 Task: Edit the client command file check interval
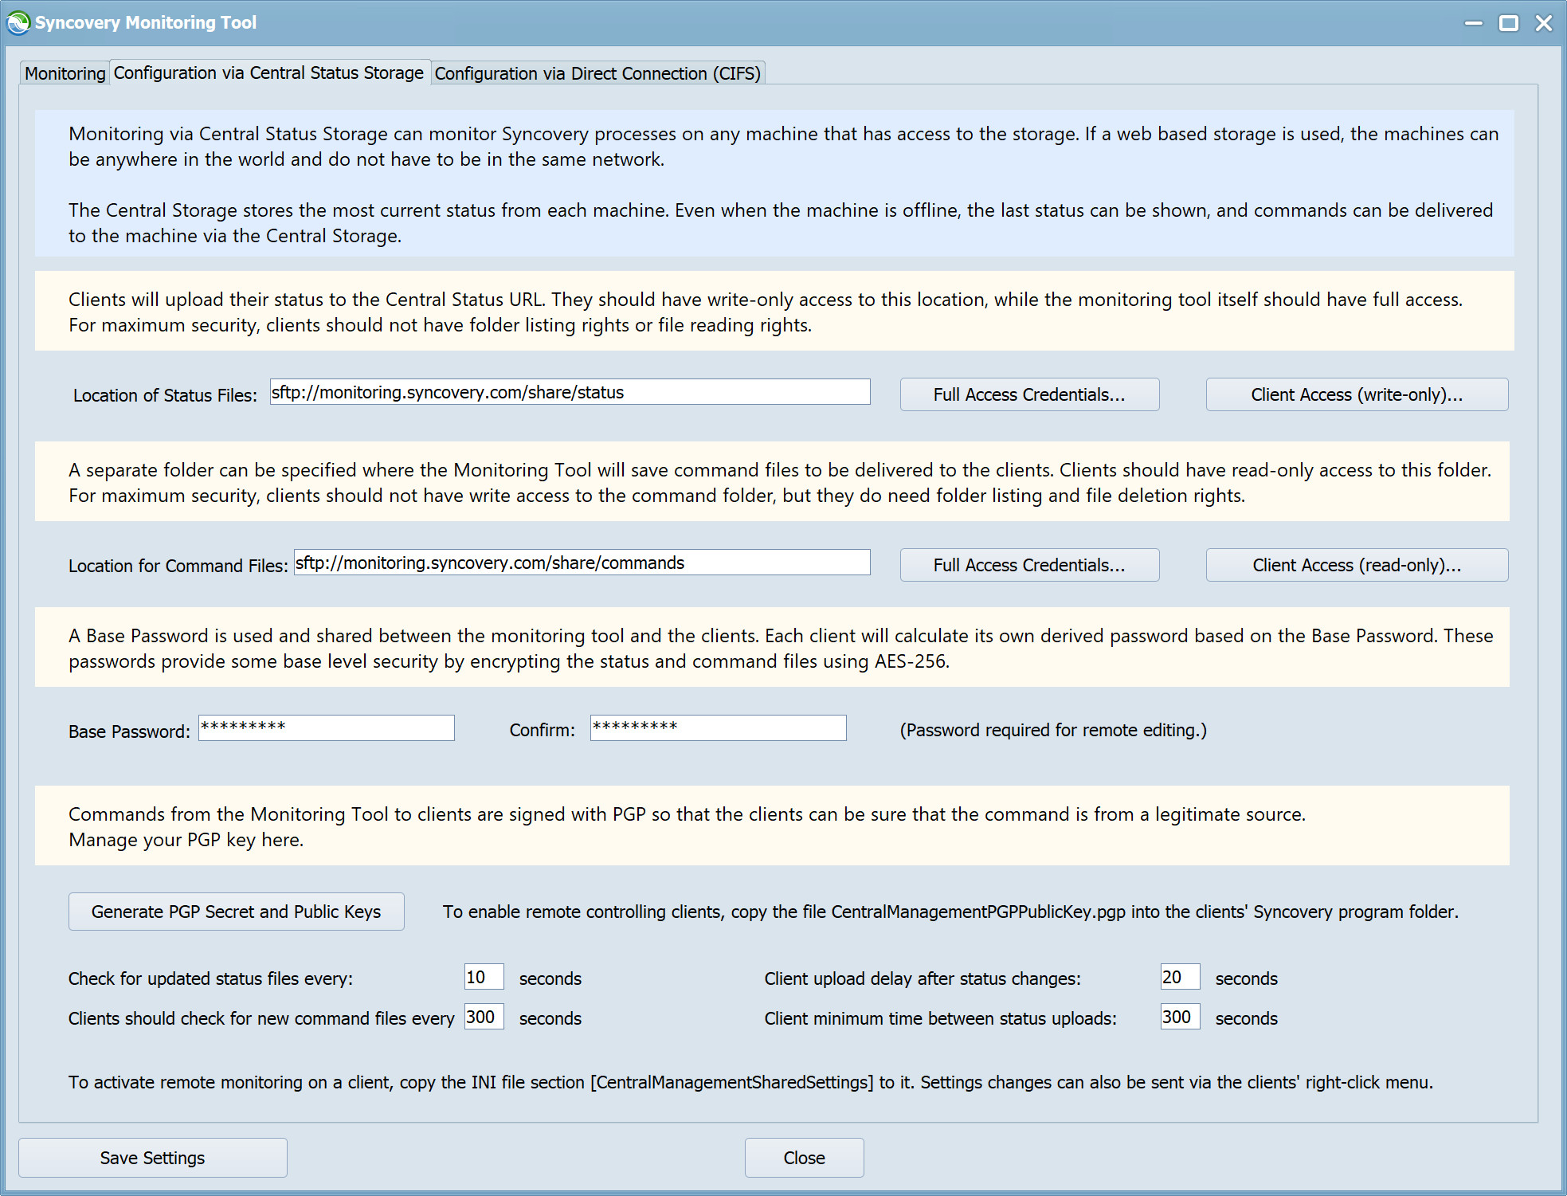click(483, 1017)
